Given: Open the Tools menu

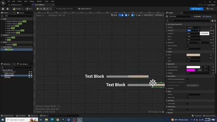Looking at the screenshot, I should pyautogui.click(x=46, y=1).
